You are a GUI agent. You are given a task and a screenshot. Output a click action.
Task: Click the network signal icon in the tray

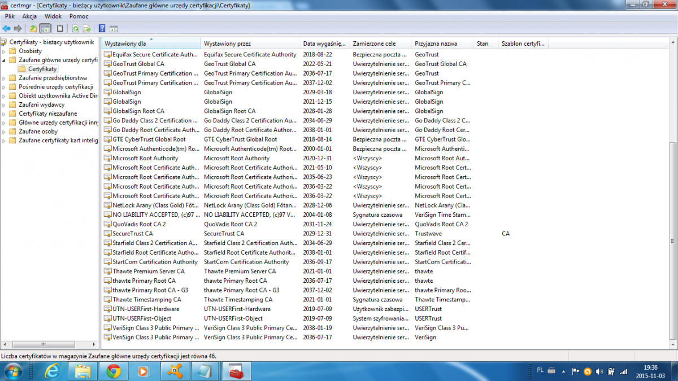623,371
